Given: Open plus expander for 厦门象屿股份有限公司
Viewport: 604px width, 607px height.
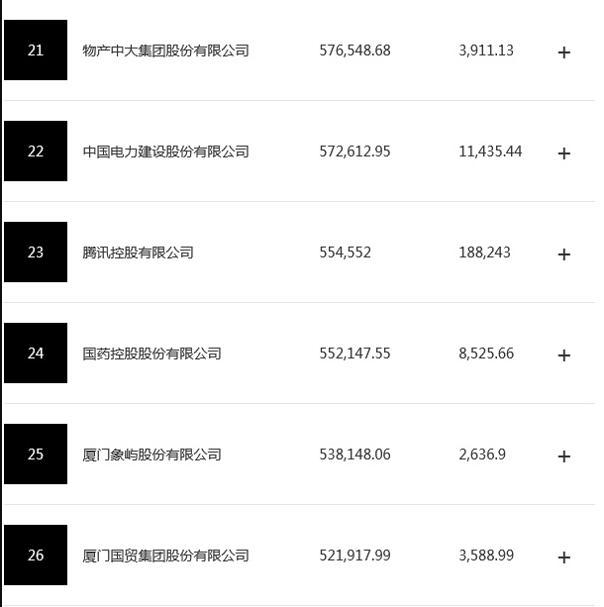Looking at the screenshot, I should click(x=564, y=456).
